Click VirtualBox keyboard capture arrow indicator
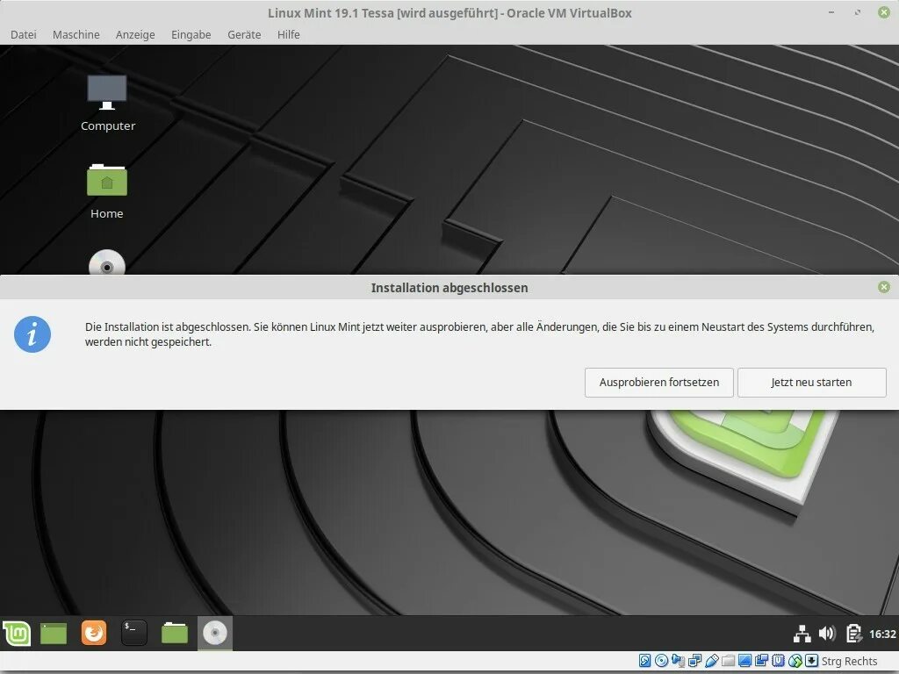 tap(812, 661)
